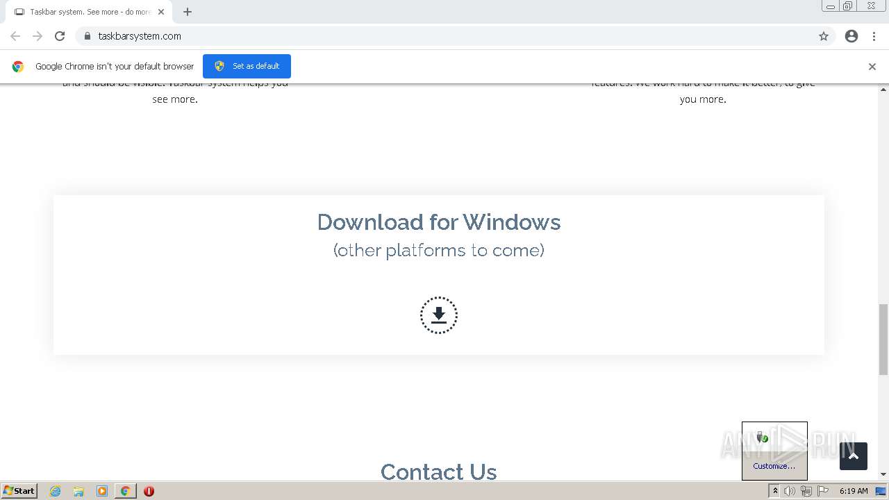Bookmark this page with the star icon
The height and width of the screenshot is (500, 889).
point(824,36)
